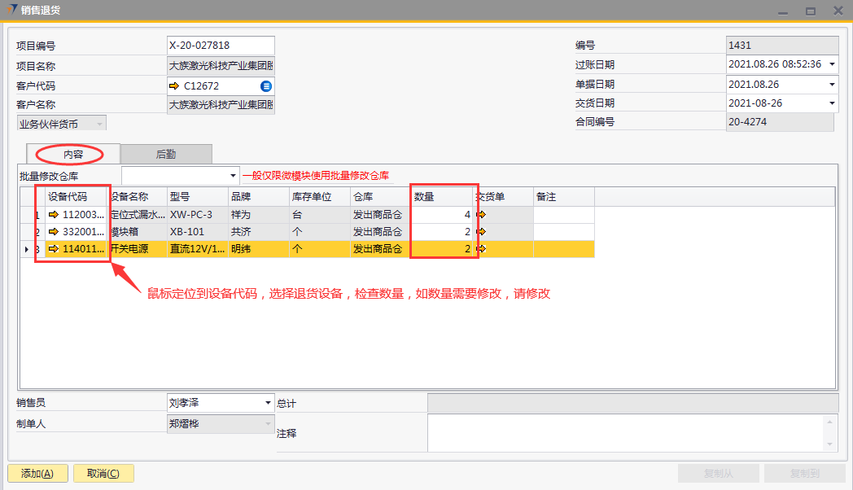
Task: Open the 单据日期 document date dropdown
Action: (832, 85)
